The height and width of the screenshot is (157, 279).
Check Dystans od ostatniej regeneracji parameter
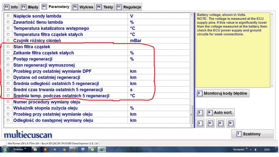(8, 77)
